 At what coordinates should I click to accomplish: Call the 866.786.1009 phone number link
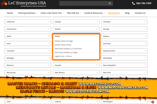click(144, 3)
